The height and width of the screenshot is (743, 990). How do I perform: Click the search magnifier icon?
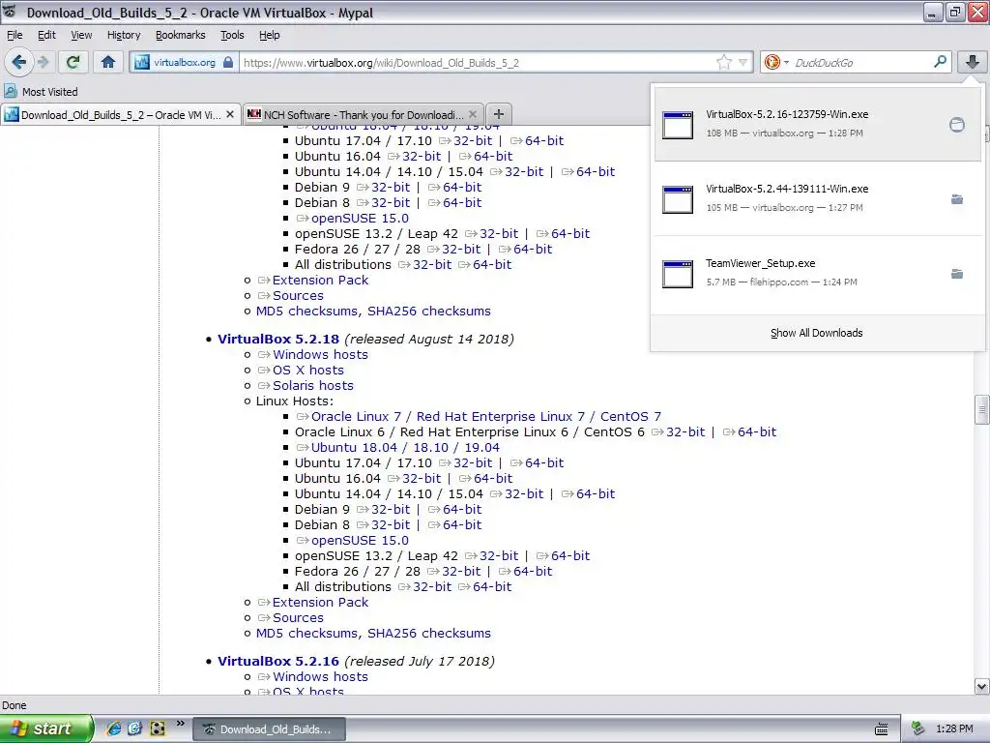[940, 61]
